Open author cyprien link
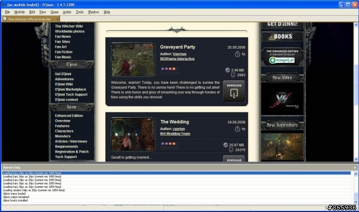 178,129
